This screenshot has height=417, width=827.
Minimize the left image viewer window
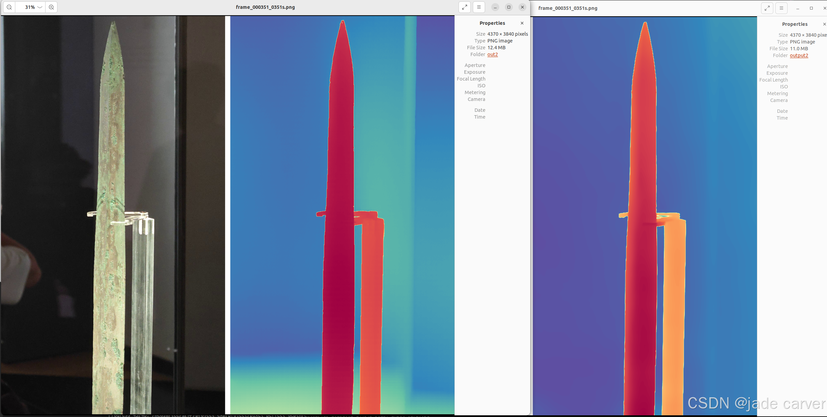495,7
